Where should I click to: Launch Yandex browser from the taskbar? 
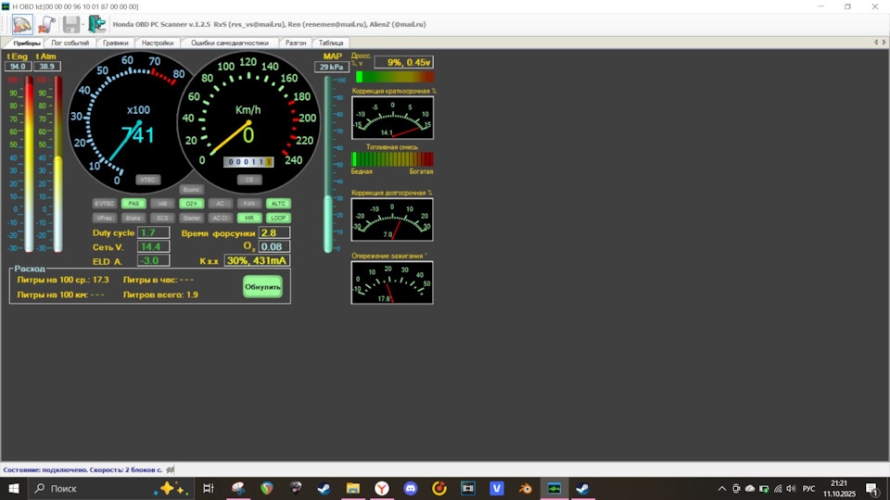pyautogui.click(x=382, y=488)
